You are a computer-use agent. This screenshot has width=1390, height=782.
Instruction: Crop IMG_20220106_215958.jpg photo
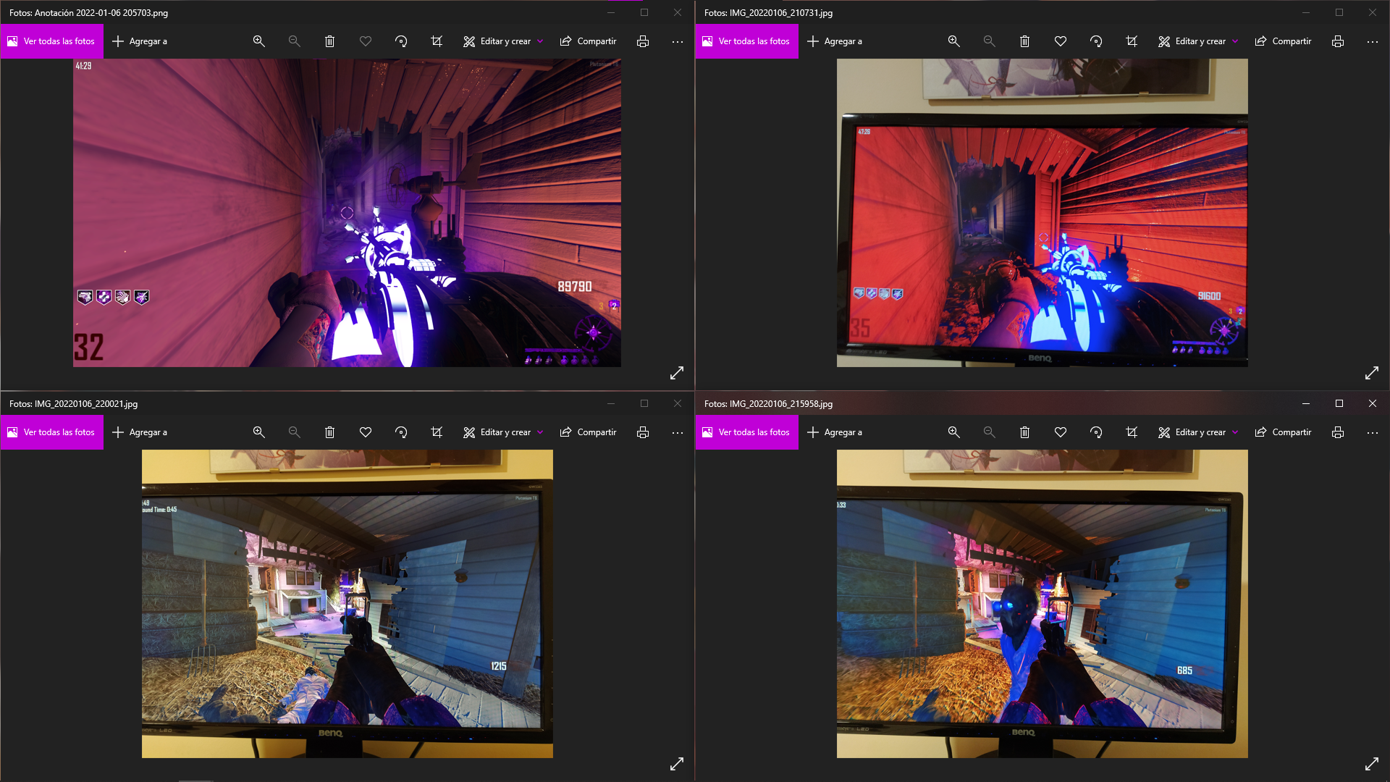(x=1132, y=432)
